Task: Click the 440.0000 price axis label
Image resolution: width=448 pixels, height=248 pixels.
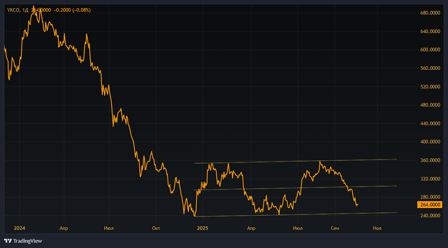Action: coord(430,124)
